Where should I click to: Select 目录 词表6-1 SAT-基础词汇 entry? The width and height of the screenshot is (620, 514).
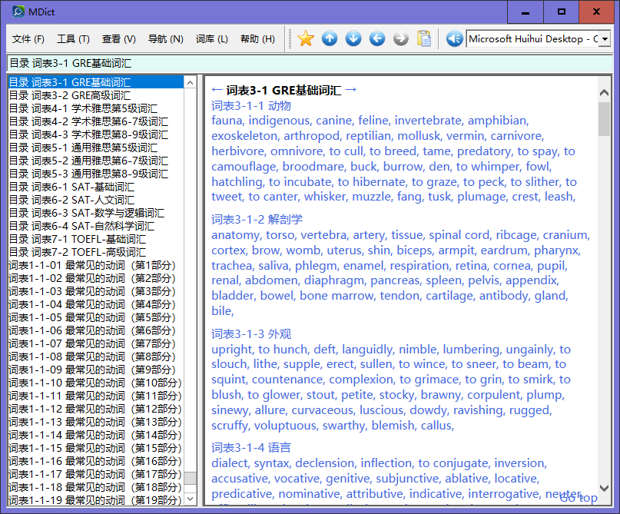[71, 187]
